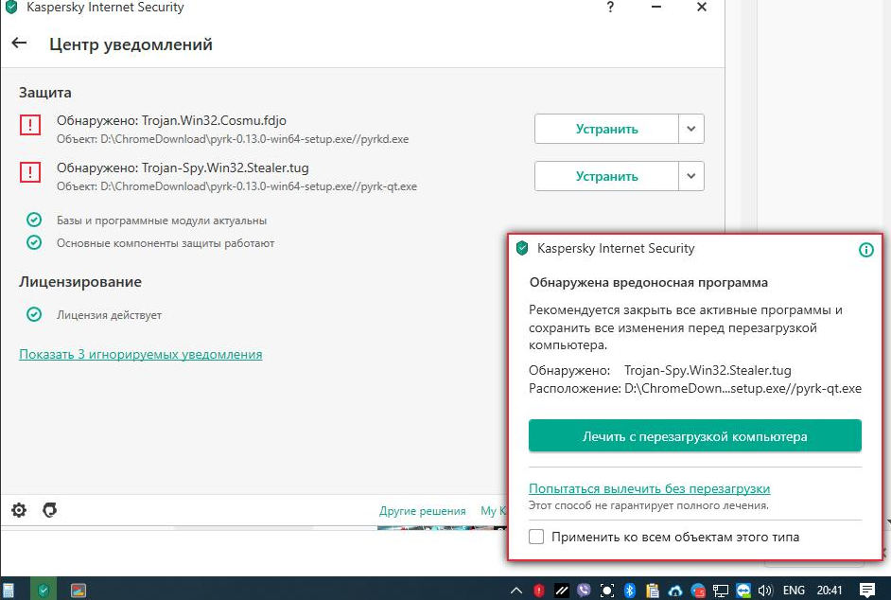891x600 pixels.
Task: Click the black double-slash tray icon
Action: 562,591
